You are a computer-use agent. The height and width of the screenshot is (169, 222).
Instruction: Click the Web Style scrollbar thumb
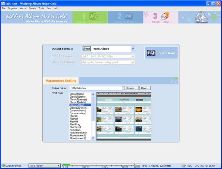[93, 109]
